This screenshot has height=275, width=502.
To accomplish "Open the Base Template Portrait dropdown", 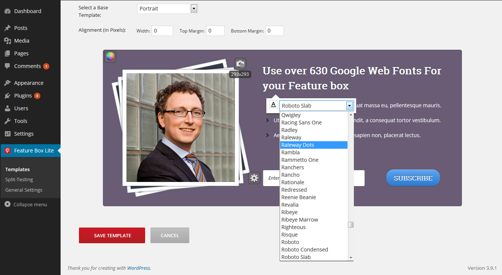I will 167,9.
